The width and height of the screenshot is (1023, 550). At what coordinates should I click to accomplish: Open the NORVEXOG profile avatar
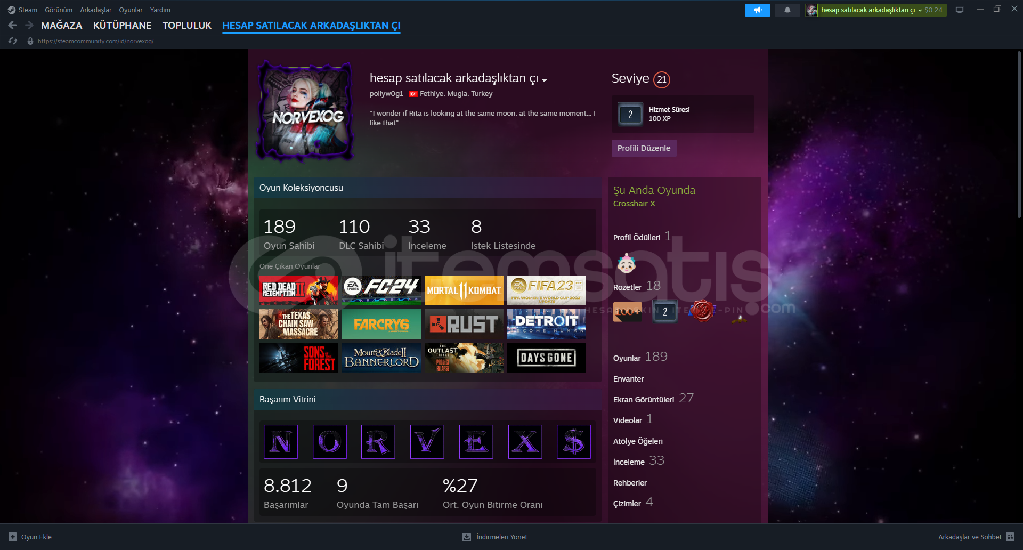tap(306, 112)
